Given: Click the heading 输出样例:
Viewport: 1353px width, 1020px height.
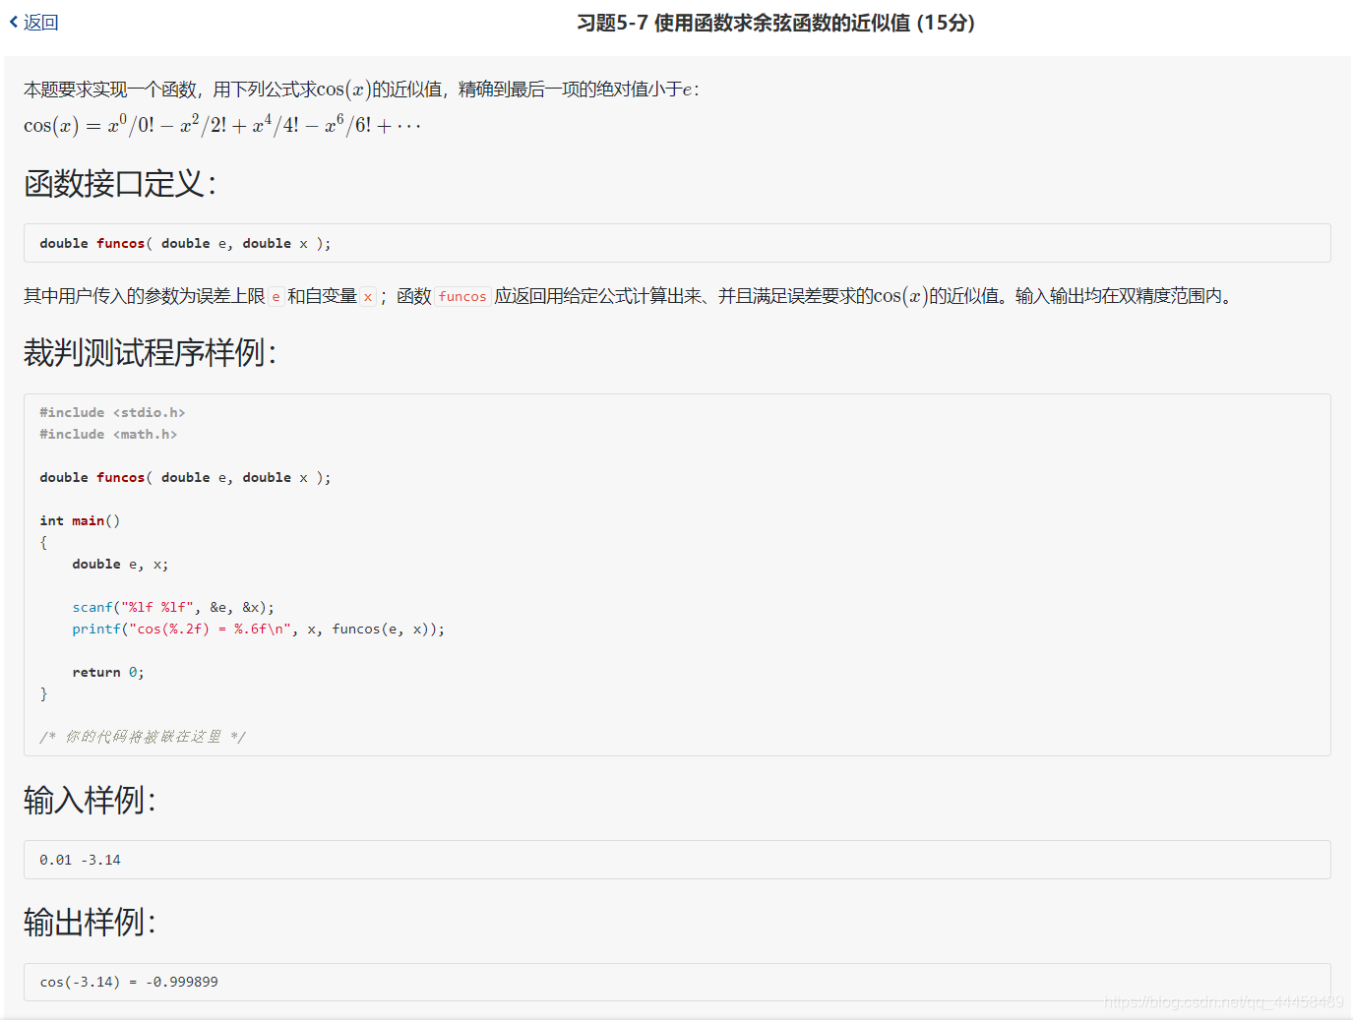Looking at the screenshot, I should [90, 922].
